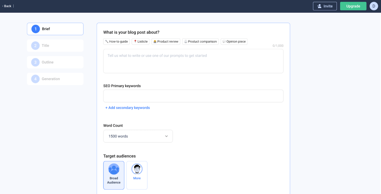
Task: Go to the Outline step
Action: (x=55, y=62)
